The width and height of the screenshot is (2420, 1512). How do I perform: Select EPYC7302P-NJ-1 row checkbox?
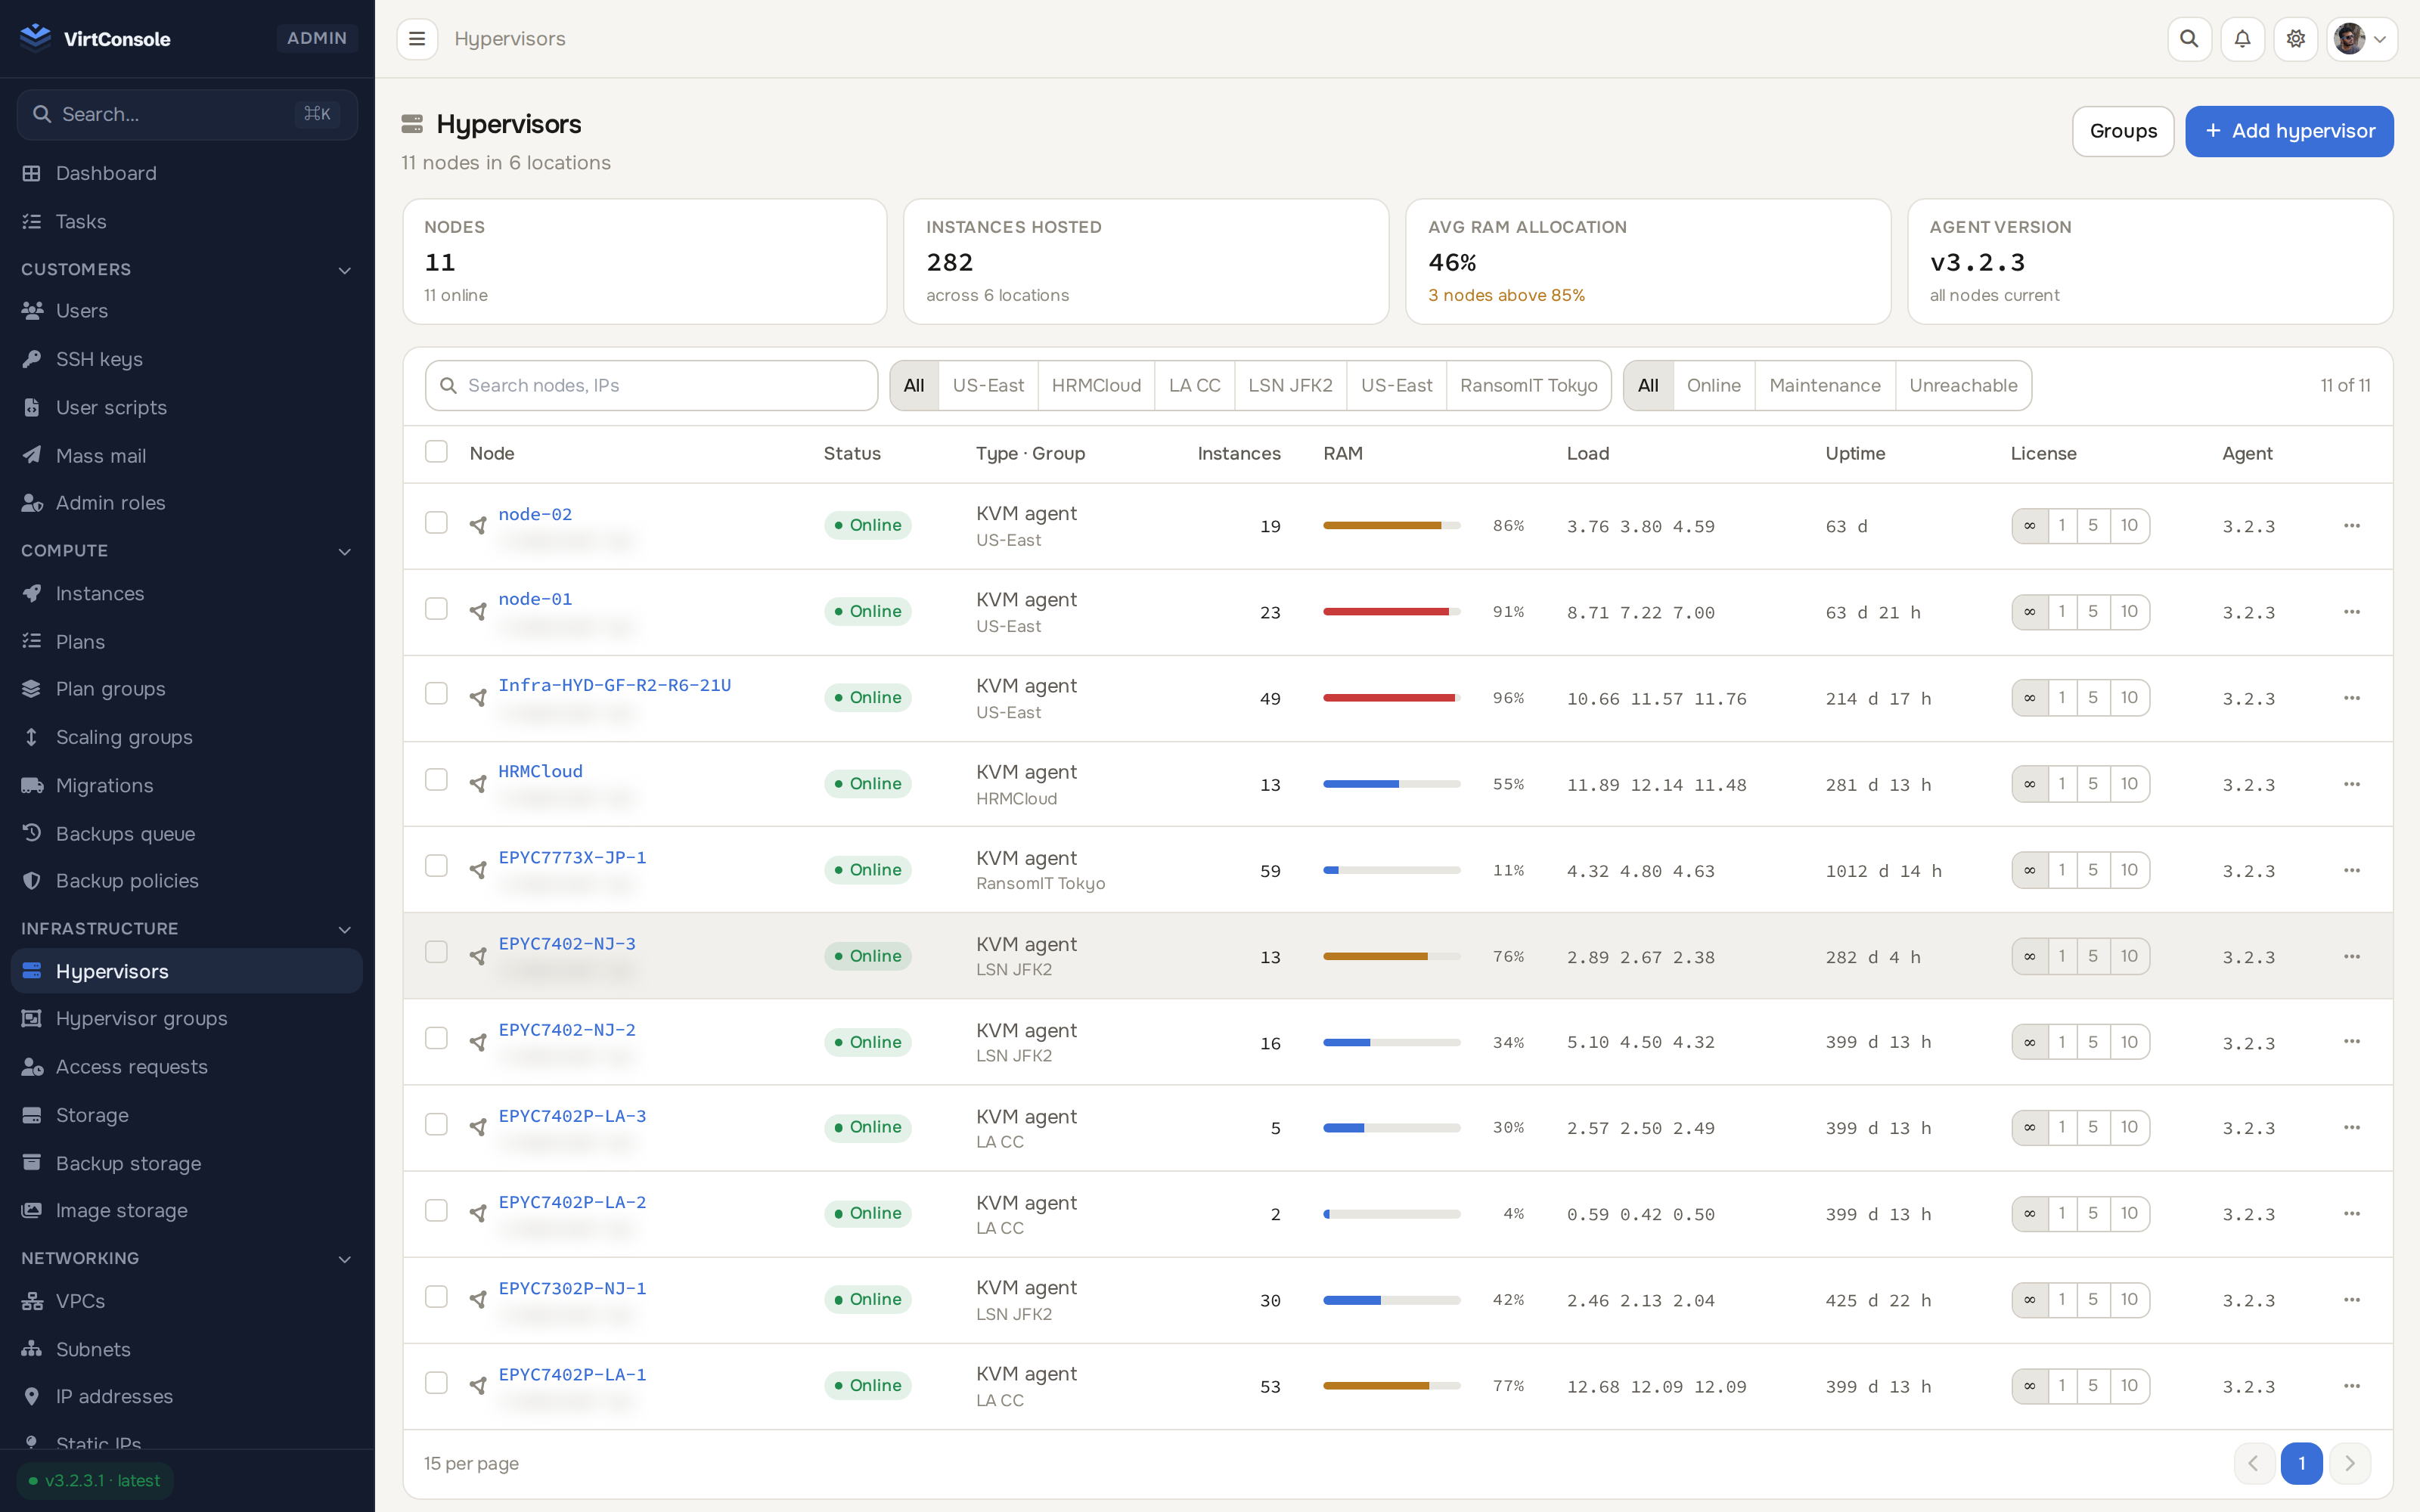pos(436,1297)
